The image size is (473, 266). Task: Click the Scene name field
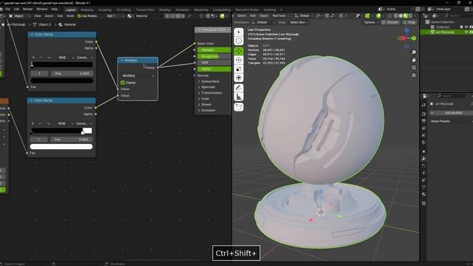(x=399, y=10)
